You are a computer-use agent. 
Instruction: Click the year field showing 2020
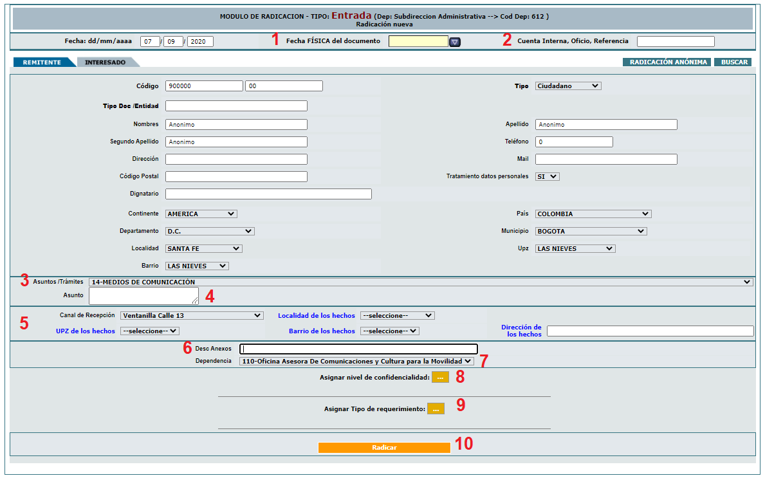click(x=200, y=41)
